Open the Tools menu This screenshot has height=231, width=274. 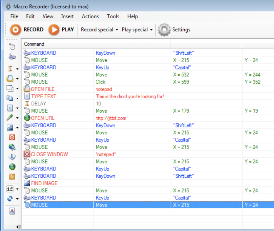tap(113, 16)
